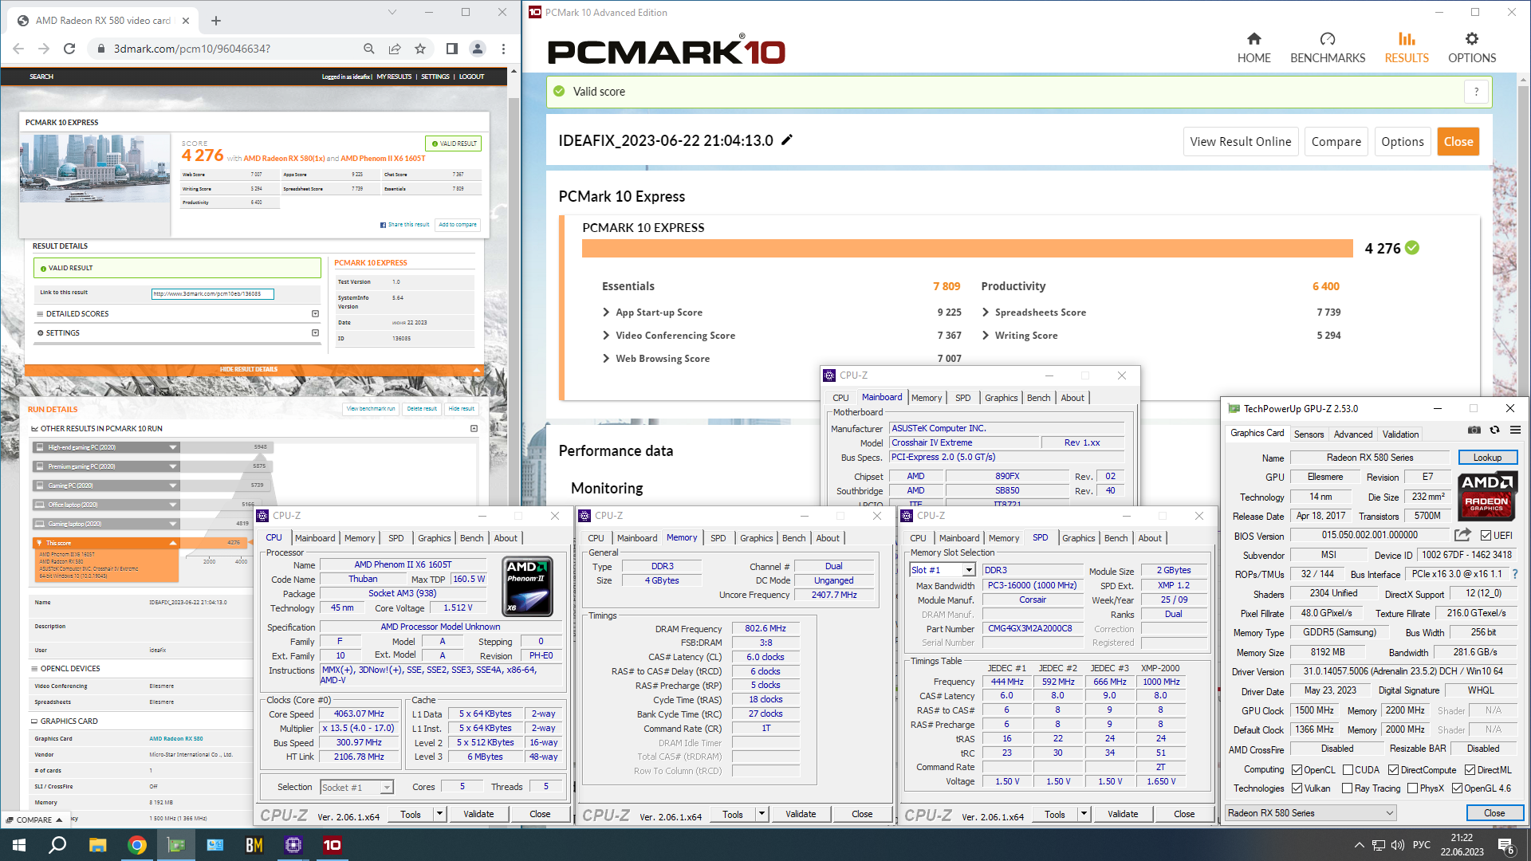Toggle Chrome side panel icon
1531x861 pixels.
[452, 49]
